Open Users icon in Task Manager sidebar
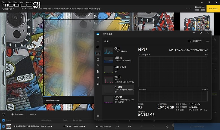The width and height of the screenshot is (220, 130). [x=98, y=71]
